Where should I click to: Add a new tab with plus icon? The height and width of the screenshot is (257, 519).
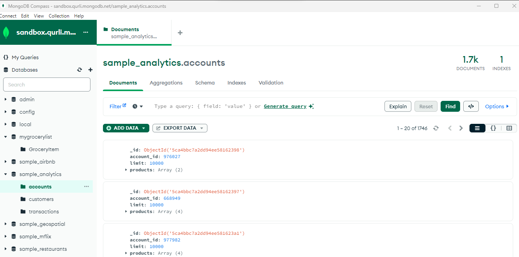(x=180, y=33)
